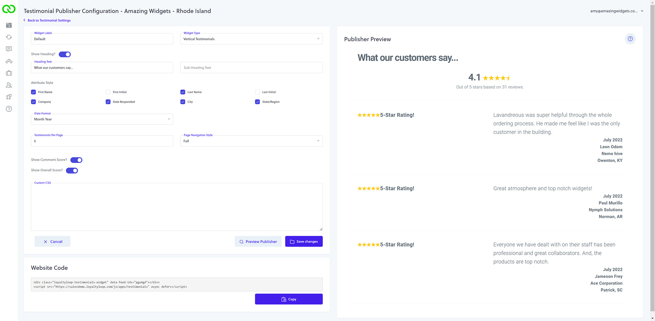Click the "Attribute Style" label
Viewport: 655px width, 321px height.
click(x=42, y=83)
